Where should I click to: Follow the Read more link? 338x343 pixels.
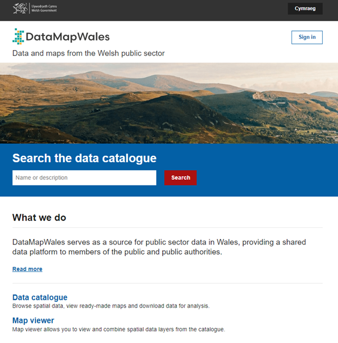pyautogui.click(x=28, y=269)
